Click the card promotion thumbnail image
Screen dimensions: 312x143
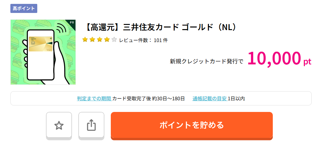pos(43,52)
